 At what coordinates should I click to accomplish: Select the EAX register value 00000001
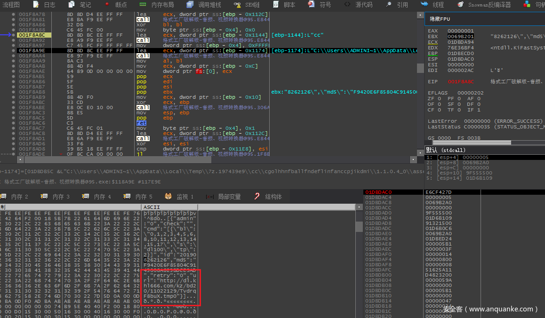point(460,31)
